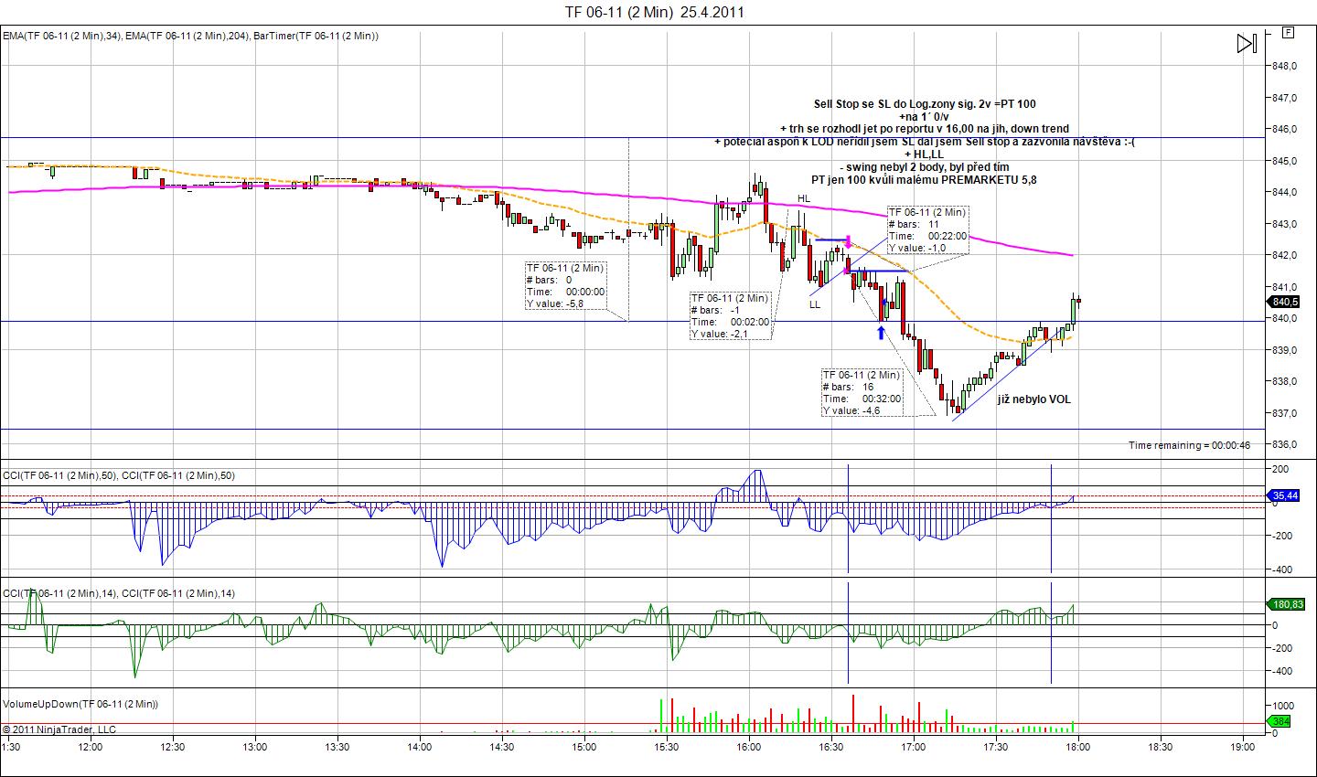Click the 15:30 time axis label
Viewport: 1317px width, 777px height.
click(x=667, y=747)
